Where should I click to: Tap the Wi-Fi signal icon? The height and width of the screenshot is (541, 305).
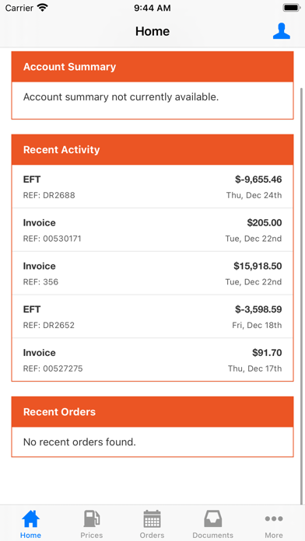point(42,8)
